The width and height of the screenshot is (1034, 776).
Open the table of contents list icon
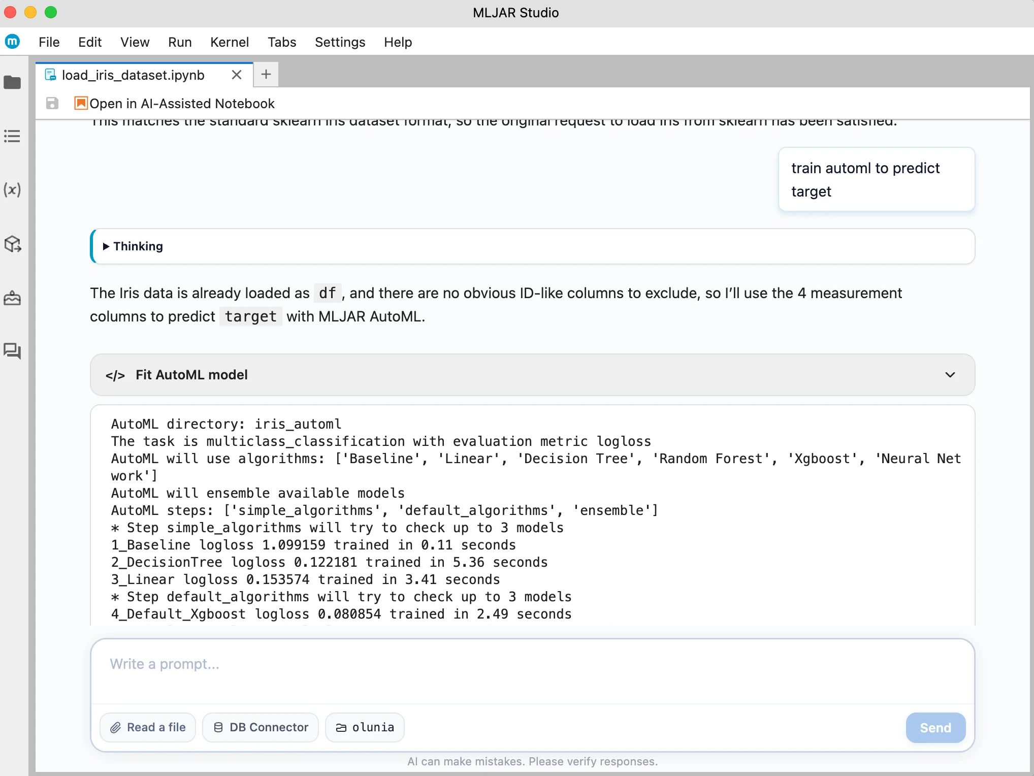coord(12,136)
